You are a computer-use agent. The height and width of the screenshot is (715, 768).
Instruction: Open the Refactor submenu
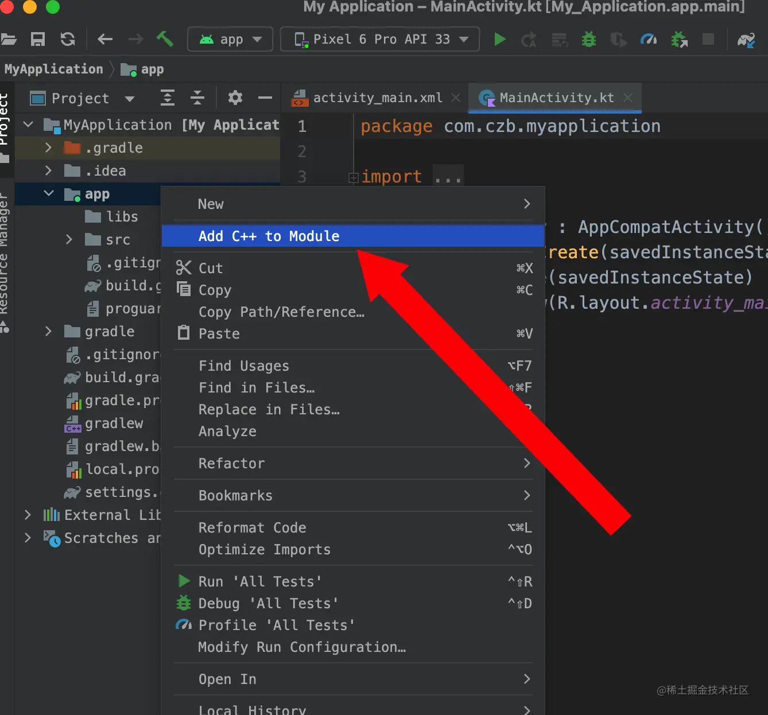point(353,463)
